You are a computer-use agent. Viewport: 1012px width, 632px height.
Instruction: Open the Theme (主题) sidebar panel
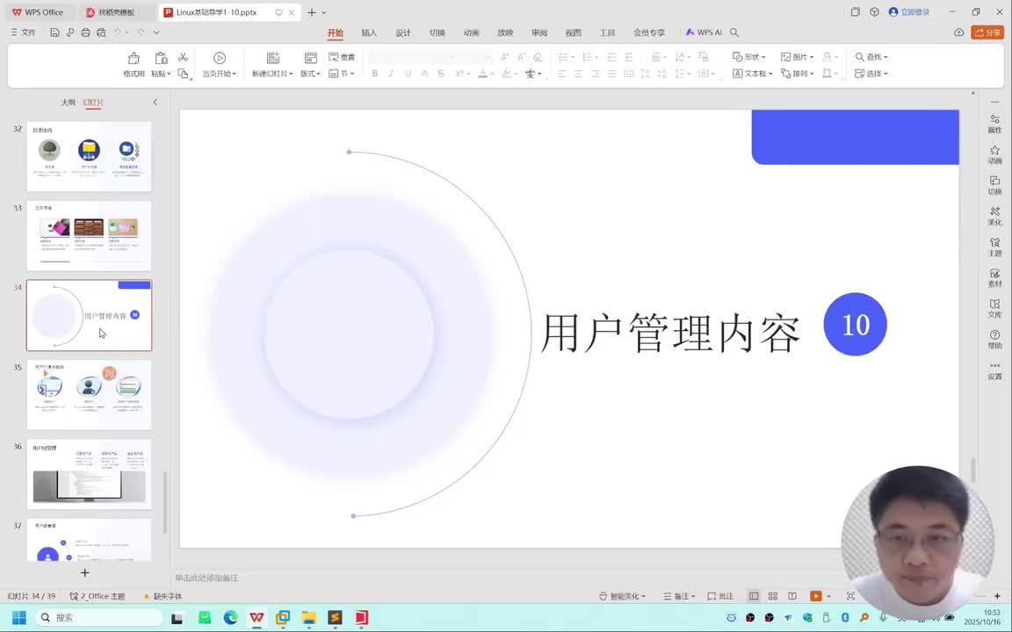point(994,247)
